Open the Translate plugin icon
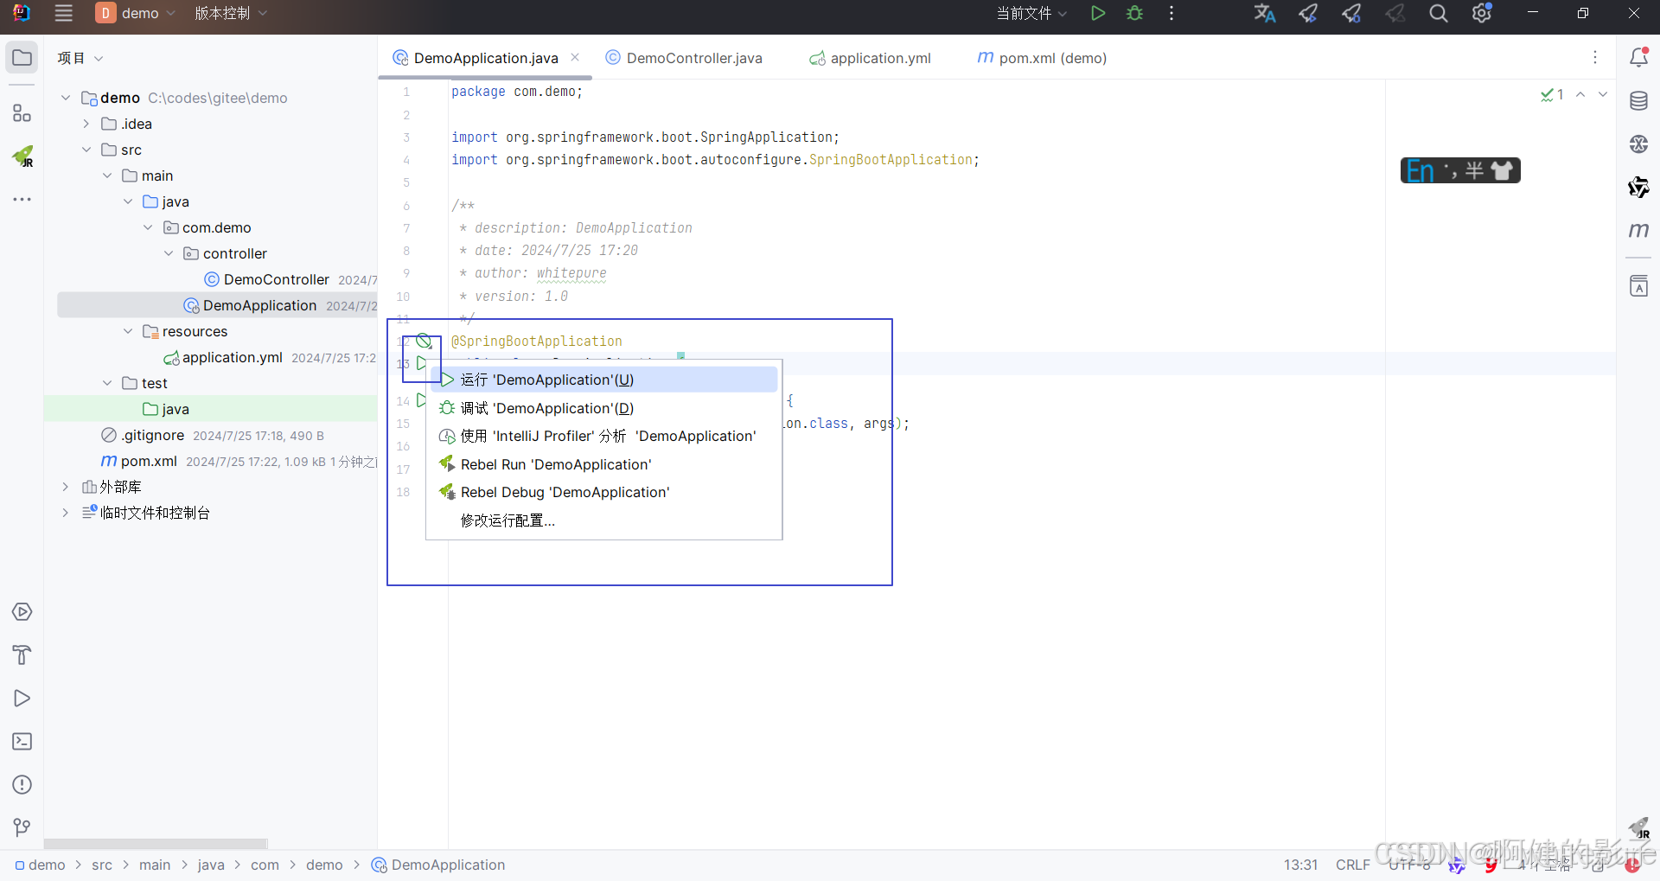The width and height of the screenshot is (1660, 881). (x=1265, y=13)
